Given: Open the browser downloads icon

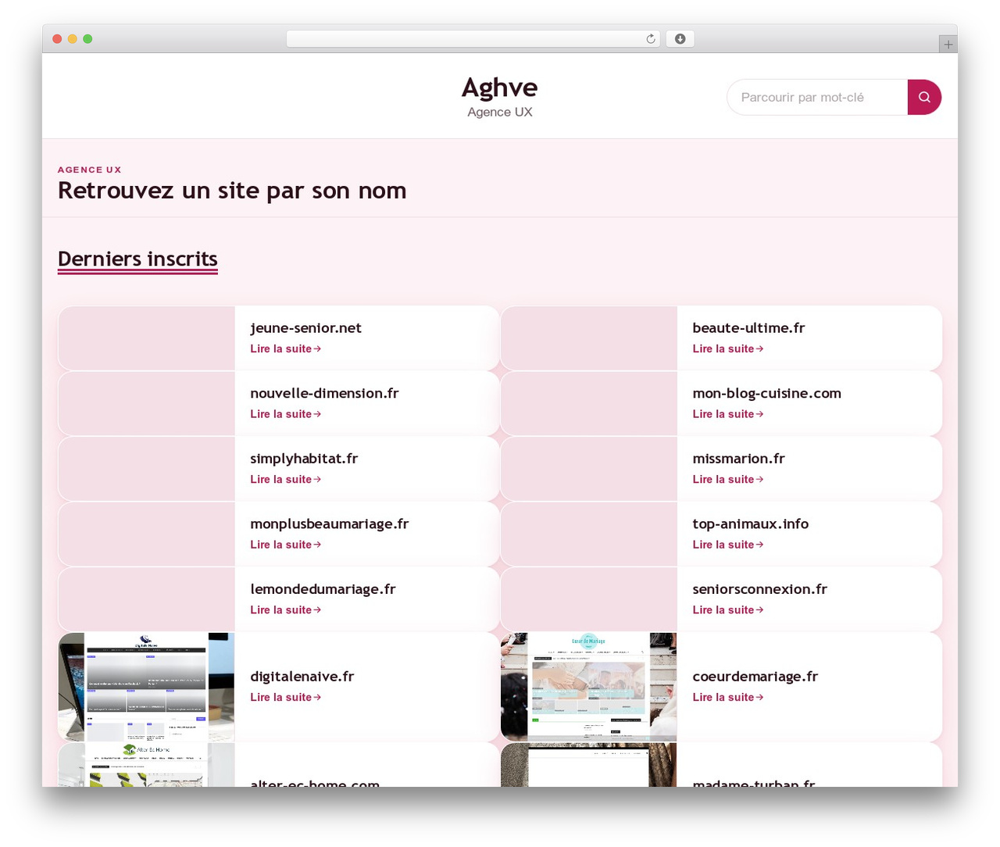Looking at the screenshot, I should pos(680,39).
